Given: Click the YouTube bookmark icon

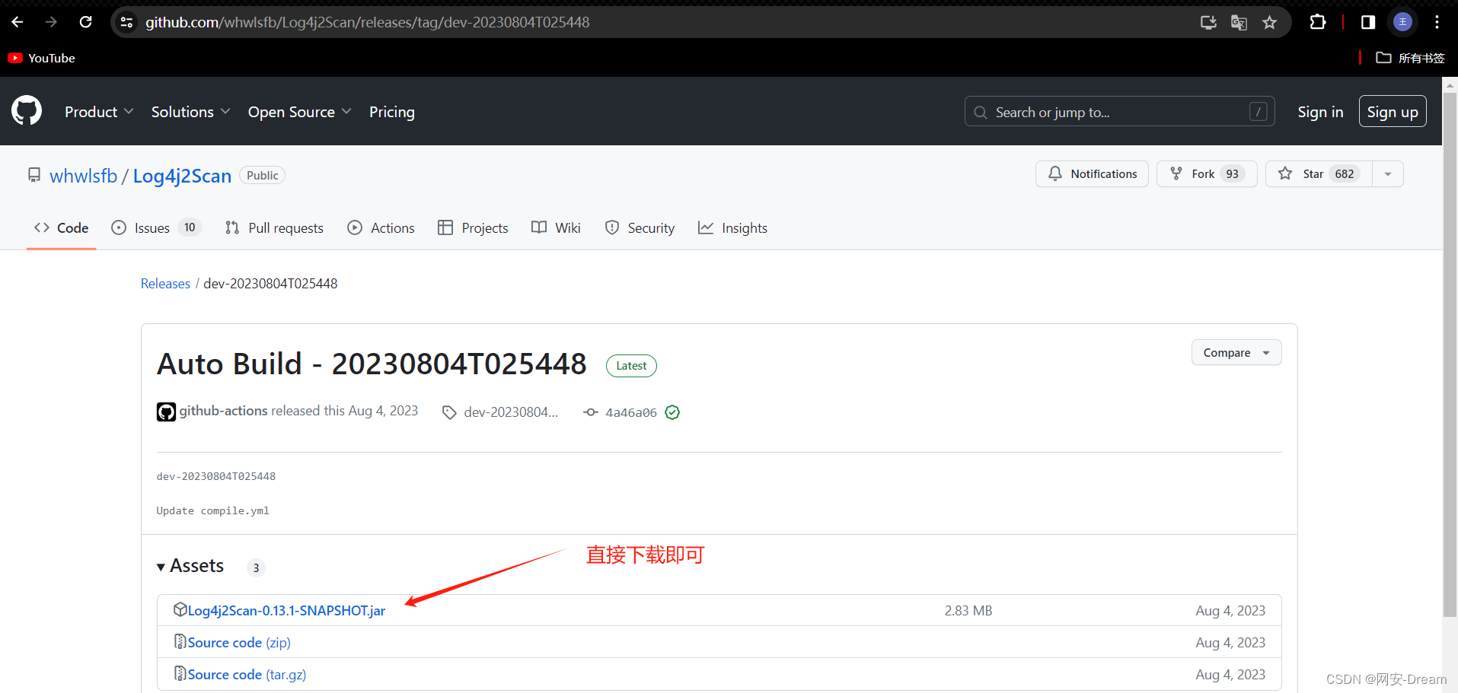Looking at the screenshot, I should point(14,58).
